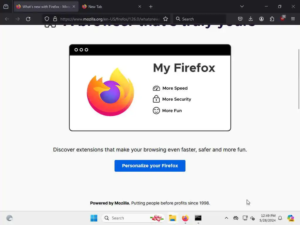This screenshot has width=300, height=225.
Task: Show hidden system tray icons
Action: [226, 218]
